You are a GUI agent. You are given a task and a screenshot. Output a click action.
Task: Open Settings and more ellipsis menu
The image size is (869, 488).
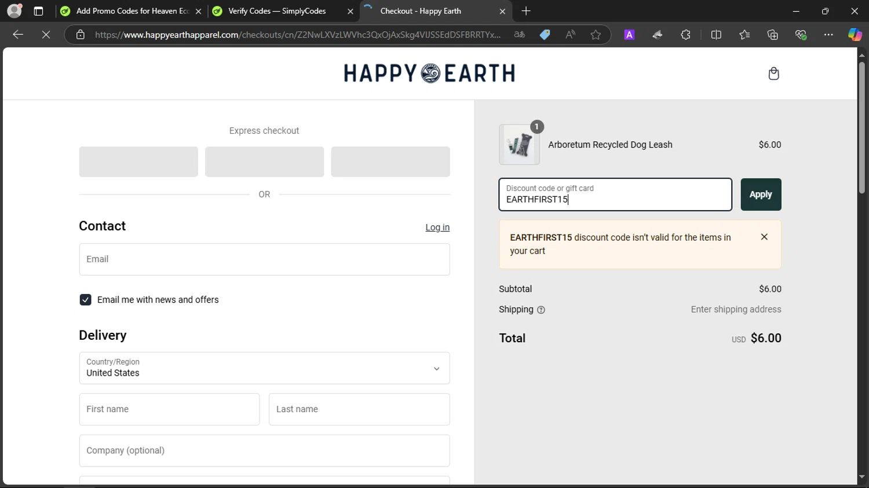pos(828,35)
